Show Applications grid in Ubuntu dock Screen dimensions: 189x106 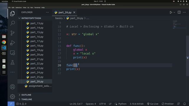[4, 72]
